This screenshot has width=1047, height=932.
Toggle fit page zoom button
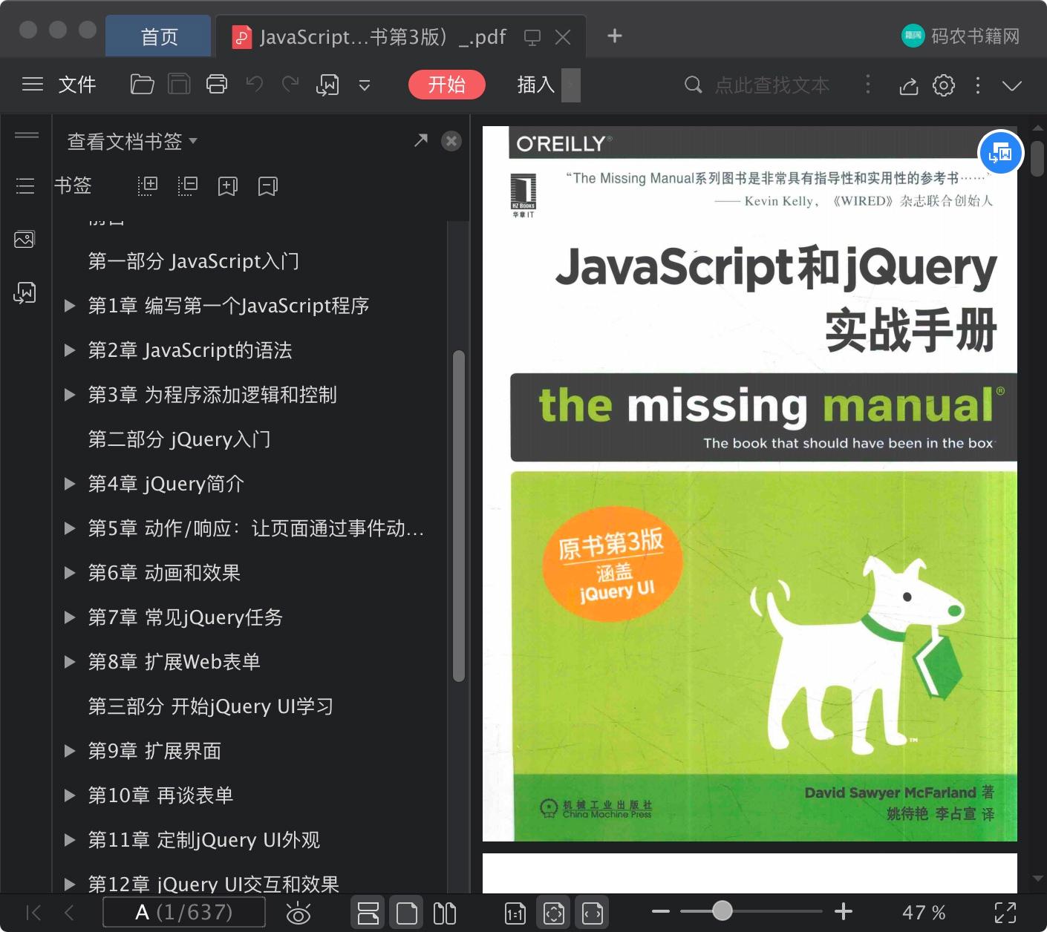pyautogui.click(x=554, y=913)
